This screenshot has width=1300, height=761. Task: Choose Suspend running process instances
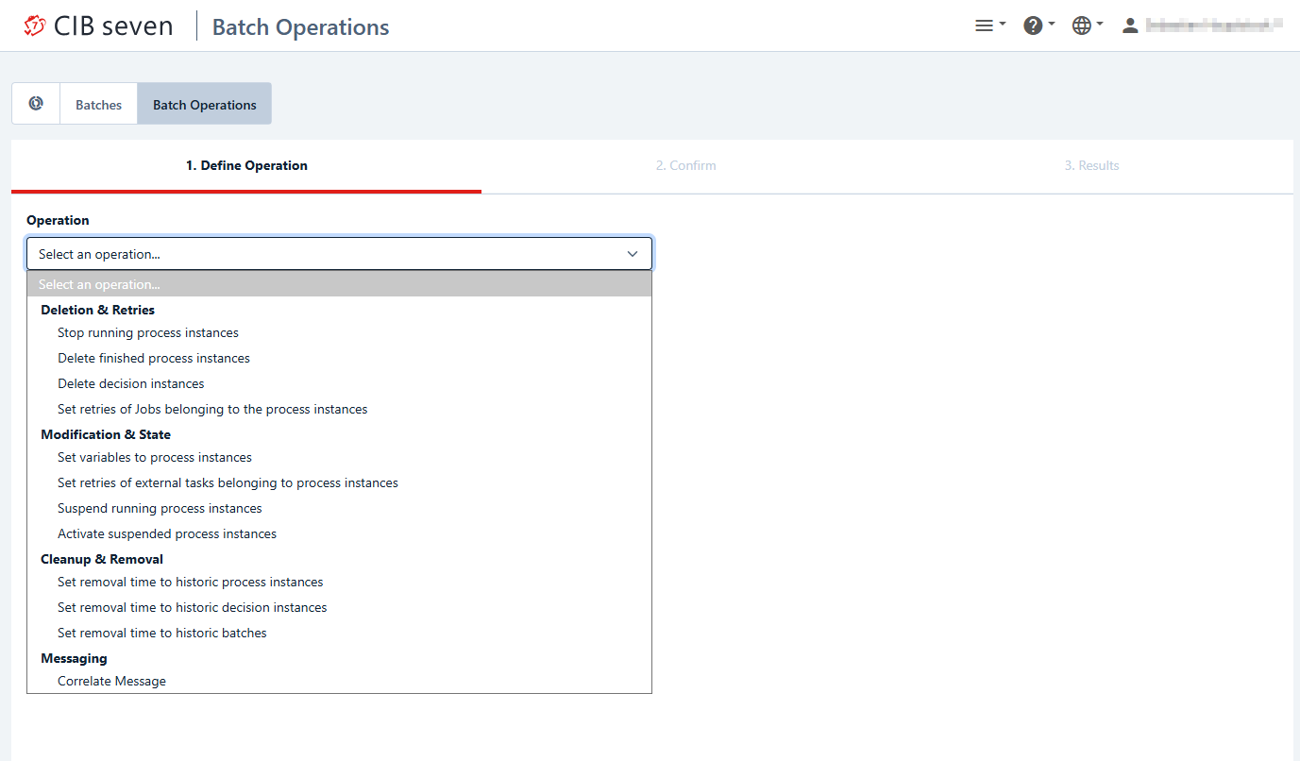click(x=160, y=508)
